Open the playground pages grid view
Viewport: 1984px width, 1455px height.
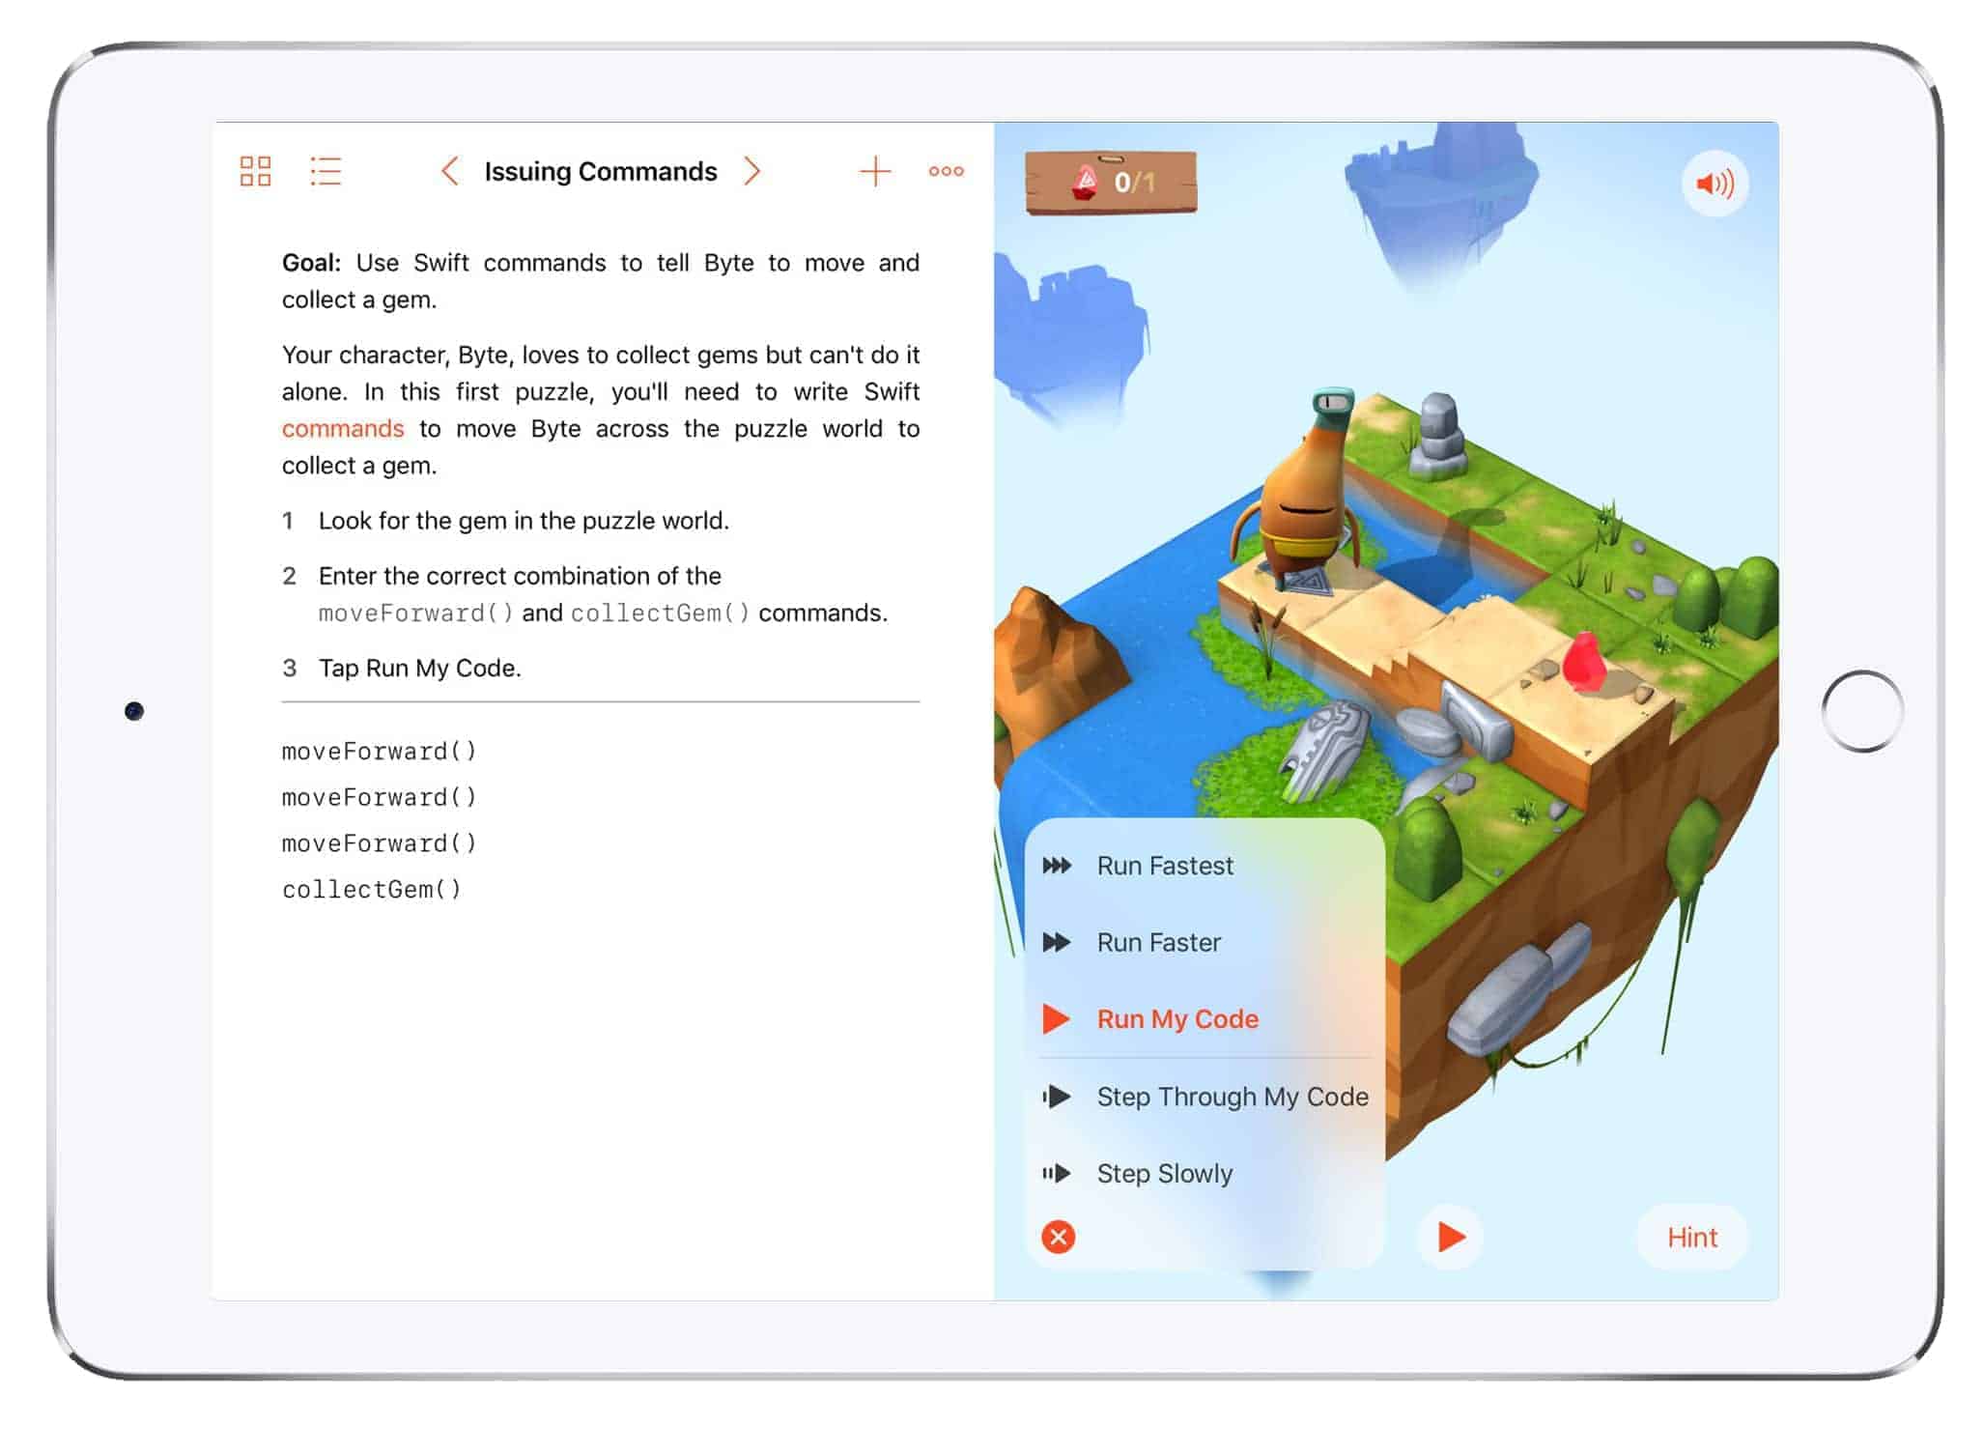[255, 171]
